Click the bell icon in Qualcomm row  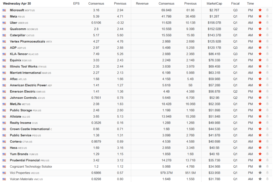tap(267, 29)
